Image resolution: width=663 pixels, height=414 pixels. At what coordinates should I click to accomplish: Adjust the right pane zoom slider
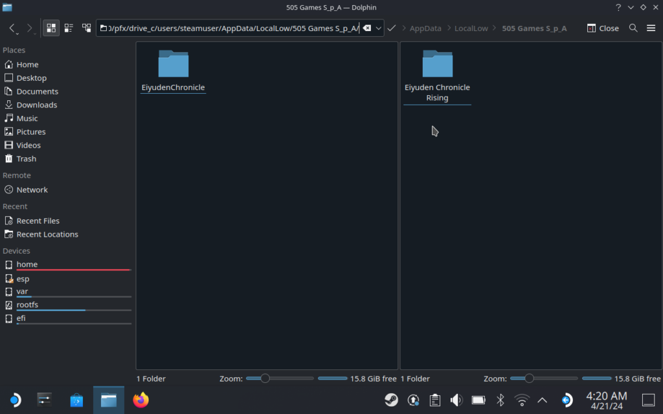coord(544,378)
